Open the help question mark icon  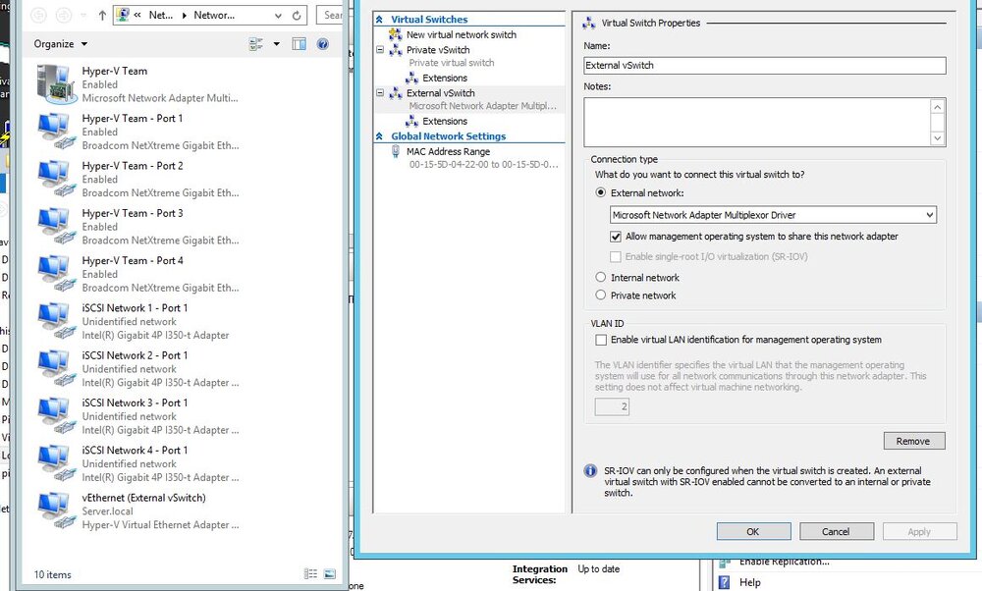pos(322,44)
